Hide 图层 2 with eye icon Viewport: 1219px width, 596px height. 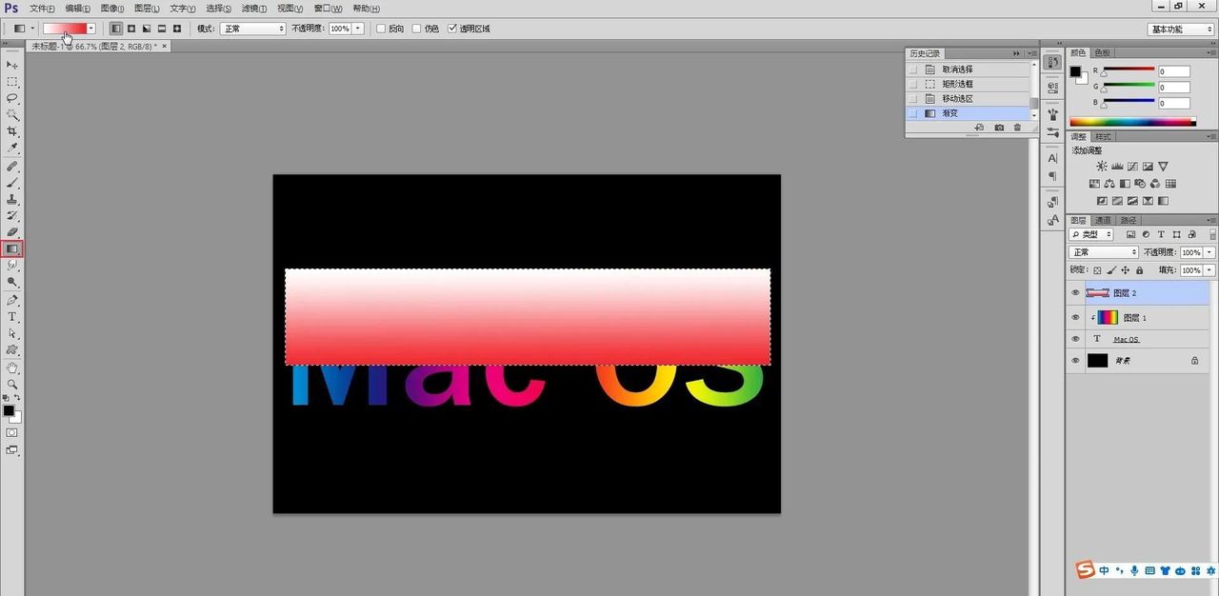[1075, 293]
